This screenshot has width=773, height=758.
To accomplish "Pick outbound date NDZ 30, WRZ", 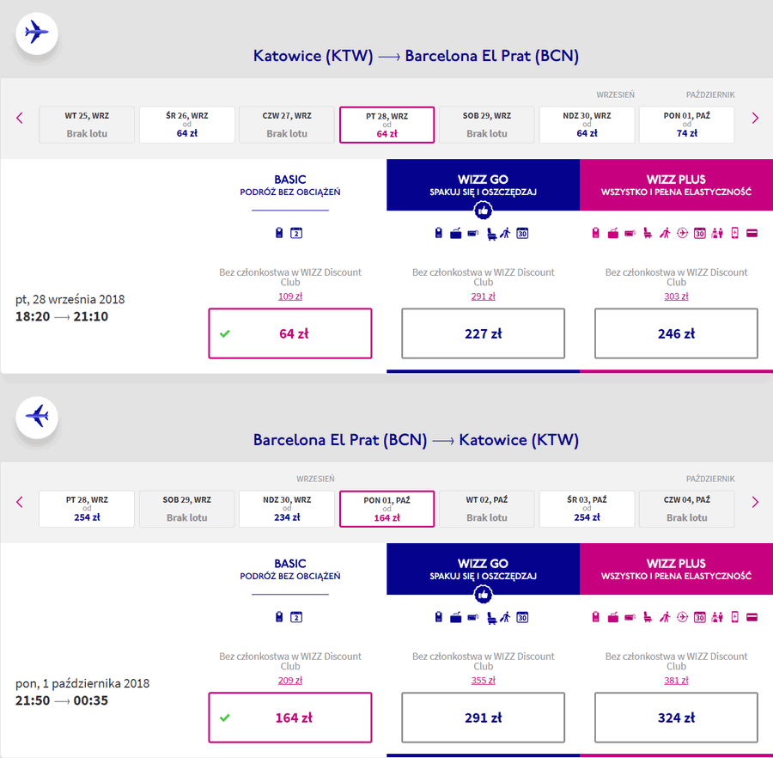I will click(x=587, y=125).
